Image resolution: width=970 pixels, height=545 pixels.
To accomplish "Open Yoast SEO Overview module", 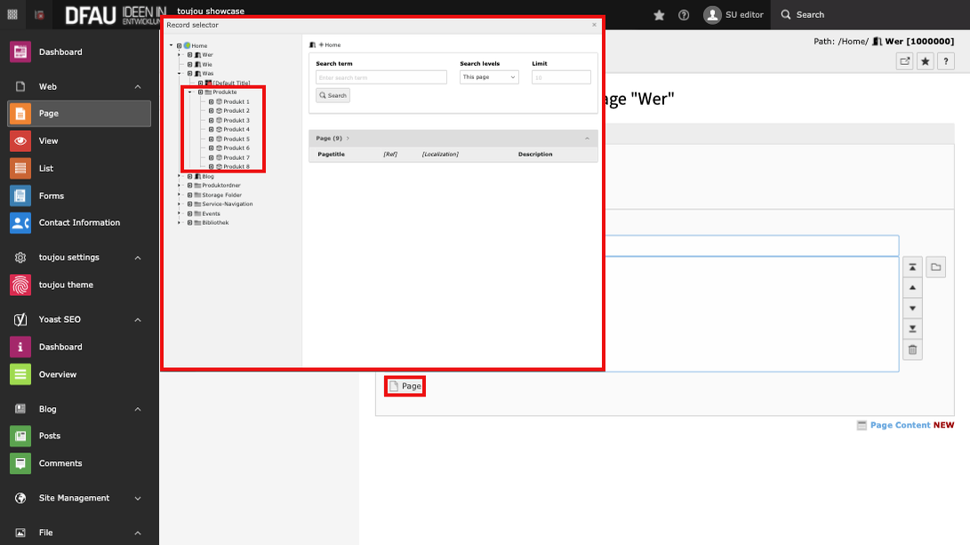I will 57,374.
